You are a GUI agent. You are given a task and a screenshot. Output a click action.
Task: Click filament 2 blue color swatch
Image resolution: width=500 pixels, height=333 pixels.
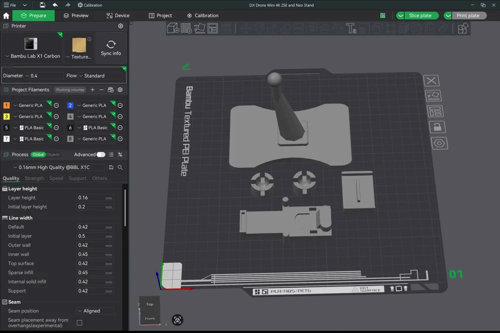70,105
